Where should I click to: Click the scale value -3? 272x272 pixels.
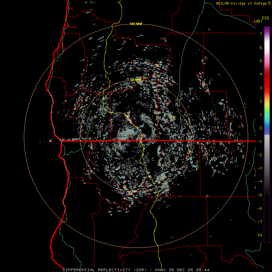260,168
